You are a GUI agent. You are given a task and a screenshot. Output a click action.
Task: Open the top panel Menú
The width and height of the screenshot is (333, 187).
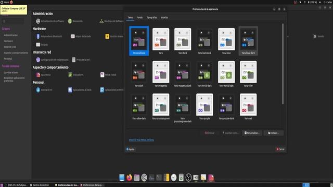pyautogui.click(x=5, y=2)
